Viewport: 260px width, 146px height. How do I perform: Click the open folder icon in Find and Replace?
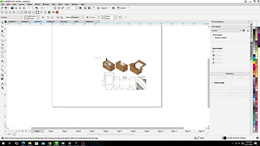coord(244,30)
